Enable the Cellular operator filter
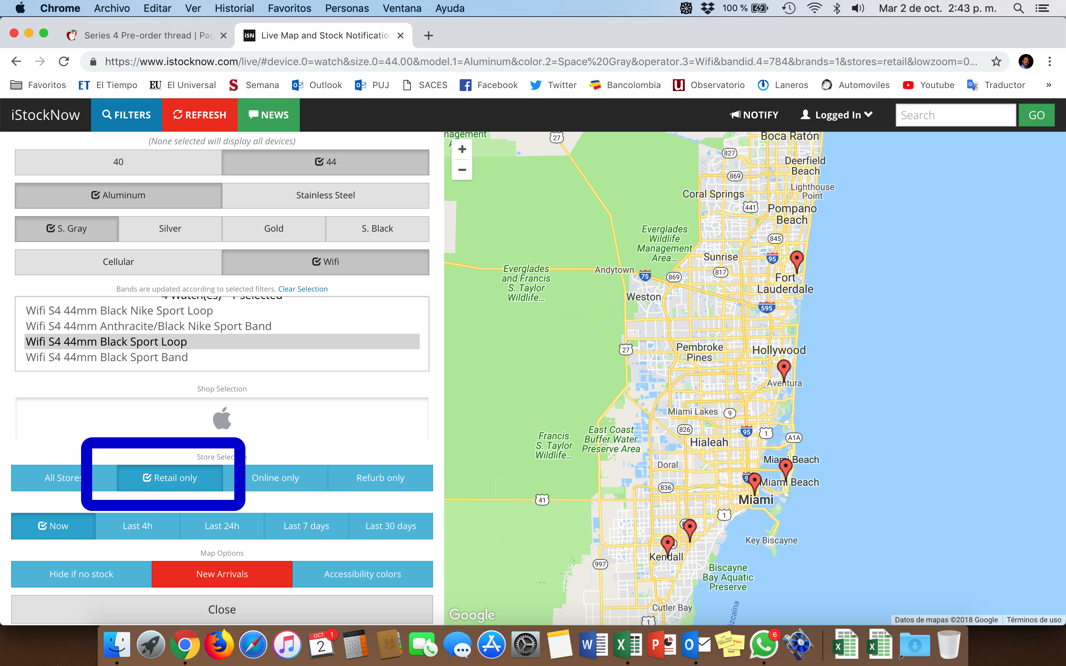 click(x=118, y=262)
